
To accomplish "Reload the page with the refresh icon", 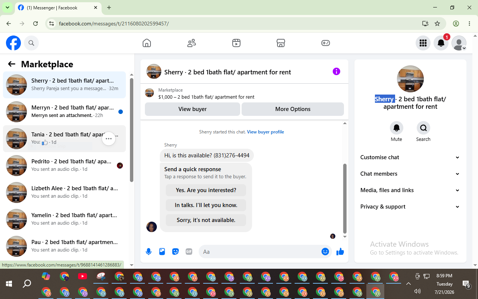I will click(x=35, y=24).
